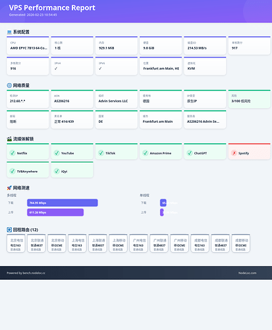Image resolution: width=272 pixels, height=330 pixels.
Task: Click the Netflix streaming card label
Action: [22, 153]
